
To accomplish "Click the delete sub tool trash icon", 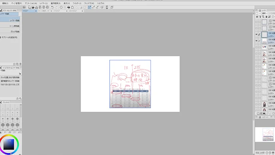I will click(20, 64).
